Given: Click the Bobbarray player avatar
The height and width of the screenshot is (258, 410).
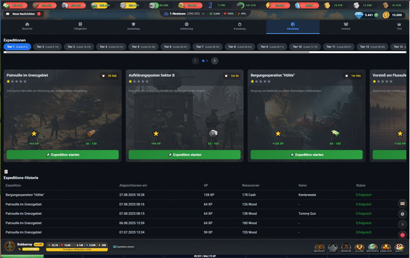Looking at the screenshot, I should click(x=10, y=246).
